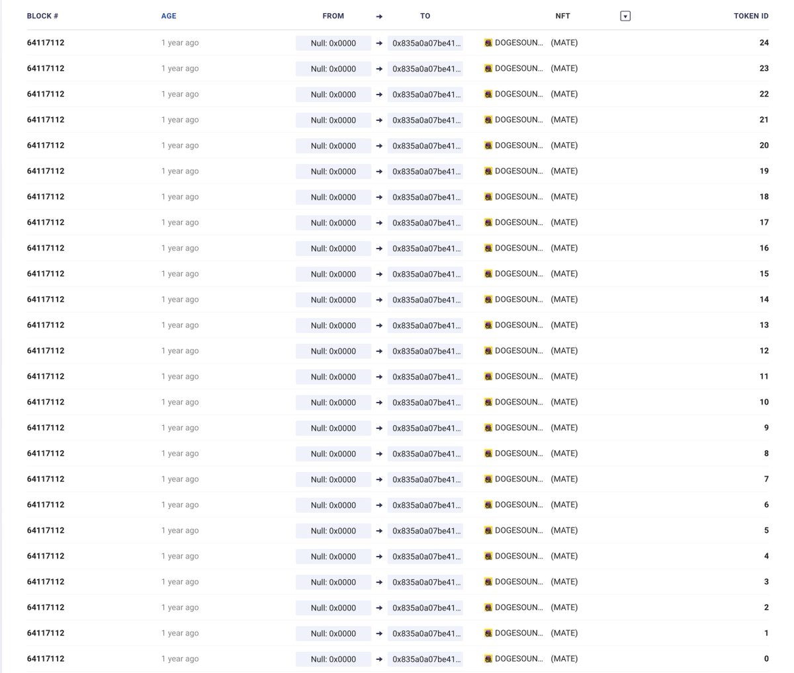Click the doge icon next to DOGESOUN on Token ID 15 row
The width and height of the screenshot is (794, 673).
pyautogui.click(x=488, y=274)
